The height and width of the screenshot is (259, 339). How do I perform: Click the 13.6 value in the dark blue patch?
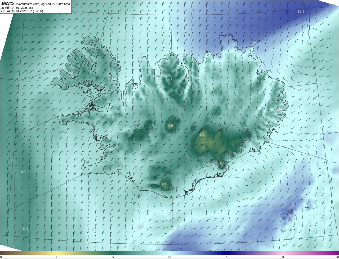(291, 212)
